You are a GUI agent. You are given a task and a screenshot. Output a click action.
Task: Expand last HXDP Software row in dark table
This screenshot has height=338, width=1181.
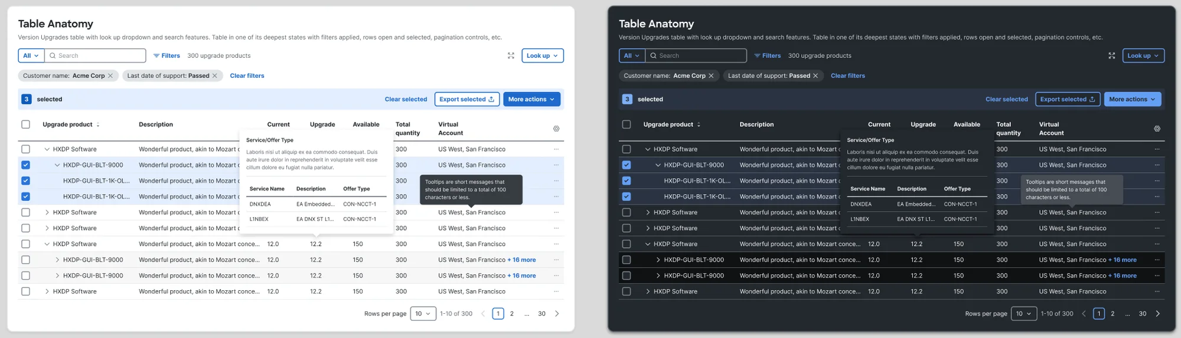point(648,291)
